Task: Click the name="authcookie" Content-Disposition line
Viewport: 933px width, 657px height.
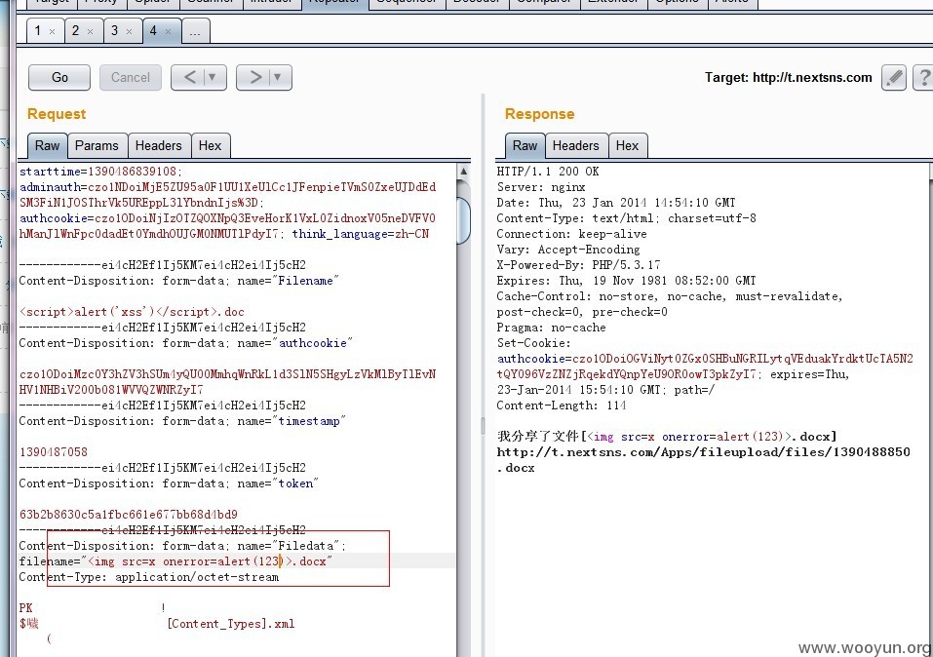Action: pos(185,343)
